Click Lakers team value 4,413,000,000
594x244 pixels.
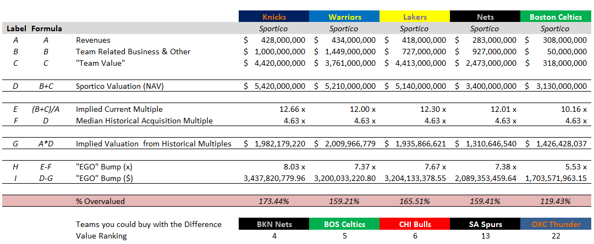point(421,64)
